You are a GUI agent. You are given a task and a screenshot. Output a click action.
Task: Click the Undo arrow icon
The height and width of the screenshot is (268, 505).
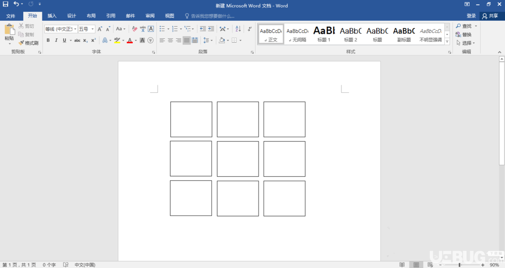click(x=16, y=4)
